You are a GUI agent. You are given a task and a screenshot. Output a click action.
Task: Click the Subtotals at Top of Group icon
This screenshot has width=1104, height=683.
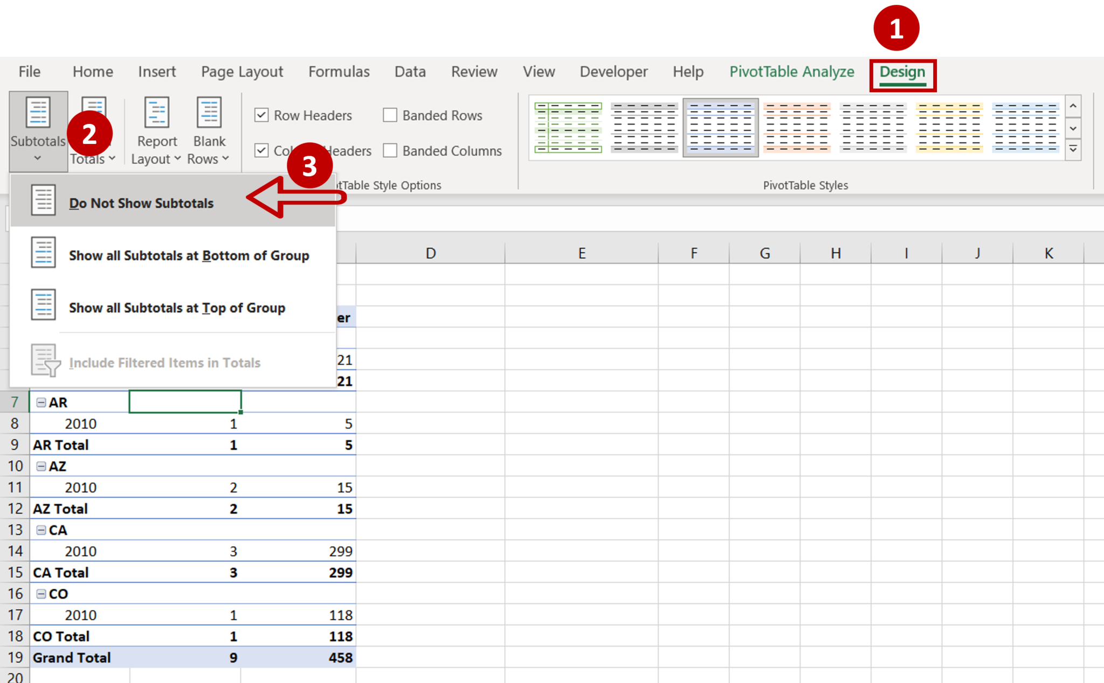[43, 304]
